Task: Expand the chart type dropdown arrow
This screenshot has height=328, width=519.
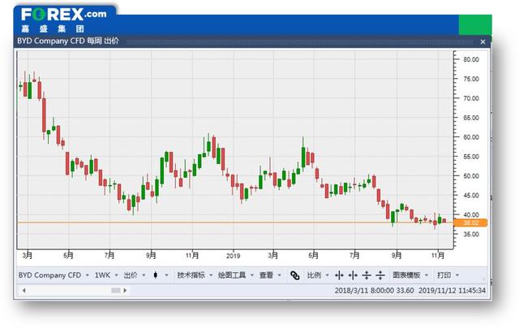Action: pyautogui.click(x=166, y=275)
